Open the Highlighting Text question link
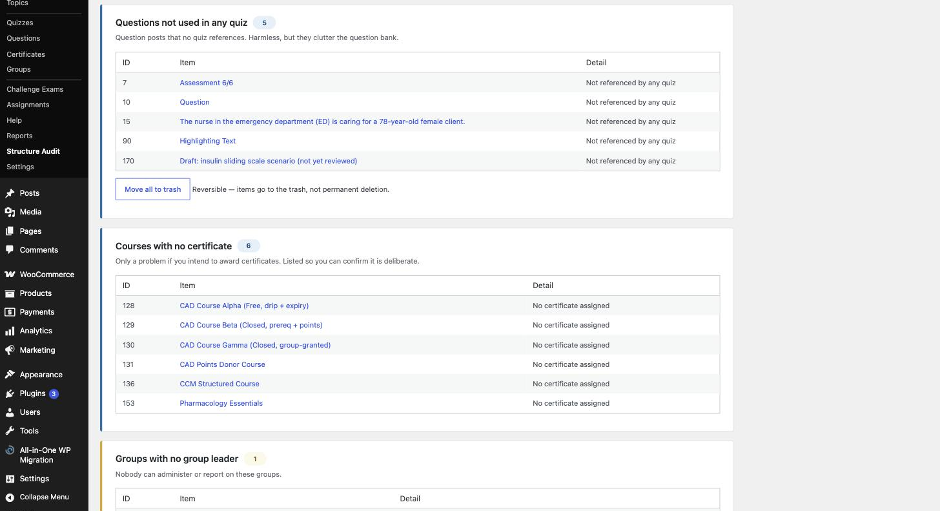Viewport: 940px width, 511px height. [208, 141]
